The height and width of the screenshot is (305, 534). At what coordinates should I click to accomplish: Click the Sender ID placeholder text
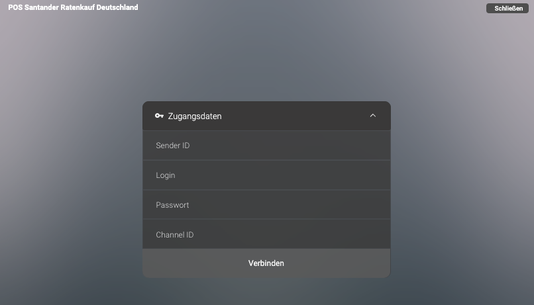coord(173,146)
